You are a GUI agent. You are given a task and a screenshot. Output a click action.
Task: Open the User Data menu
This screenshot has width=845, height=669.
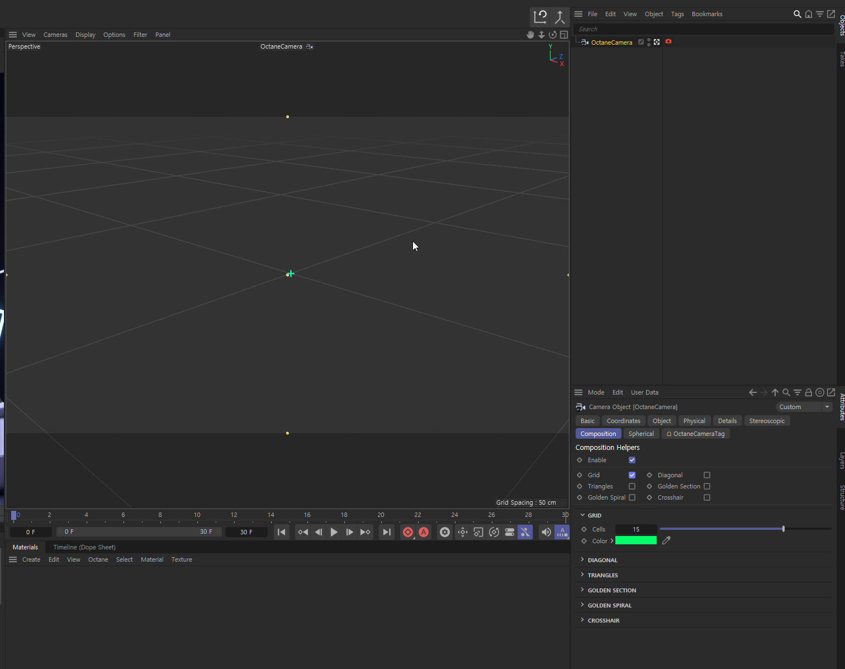click(644, 392)
